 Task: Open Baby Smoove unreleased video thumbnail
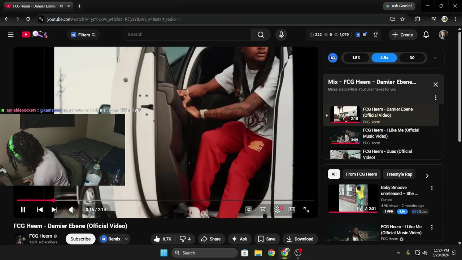pyautogui.click(x=353, y=198)
